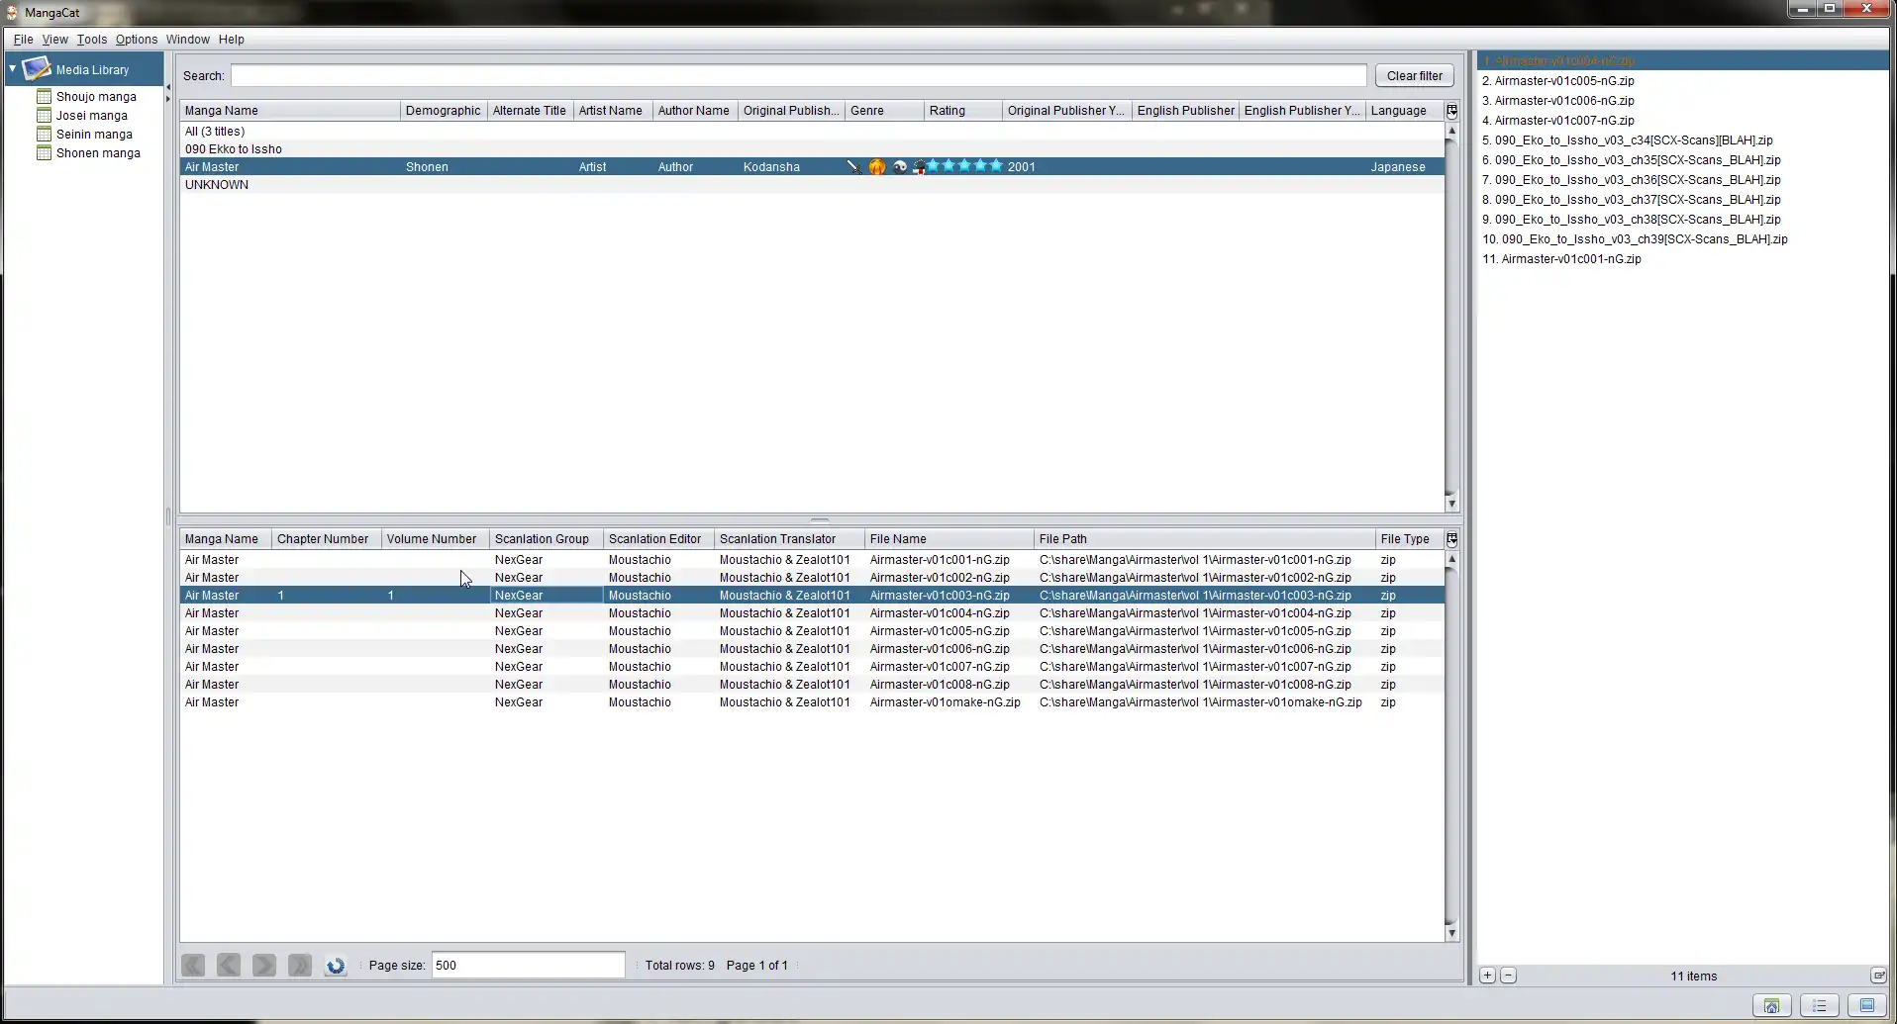Go to previous page arrow button

pyautogui.click(x=229, y=966)
